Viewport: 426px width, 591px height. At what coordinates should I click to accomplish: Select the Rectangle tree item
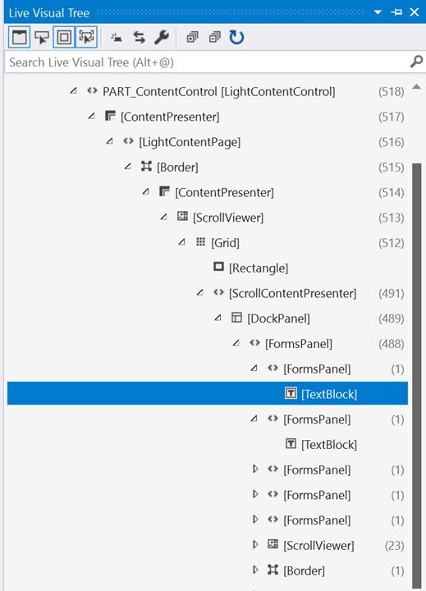259,268
